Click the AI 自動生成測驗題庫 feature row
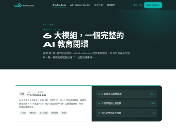The width and height of the screenshot is (176, 132). coord(126,94)
